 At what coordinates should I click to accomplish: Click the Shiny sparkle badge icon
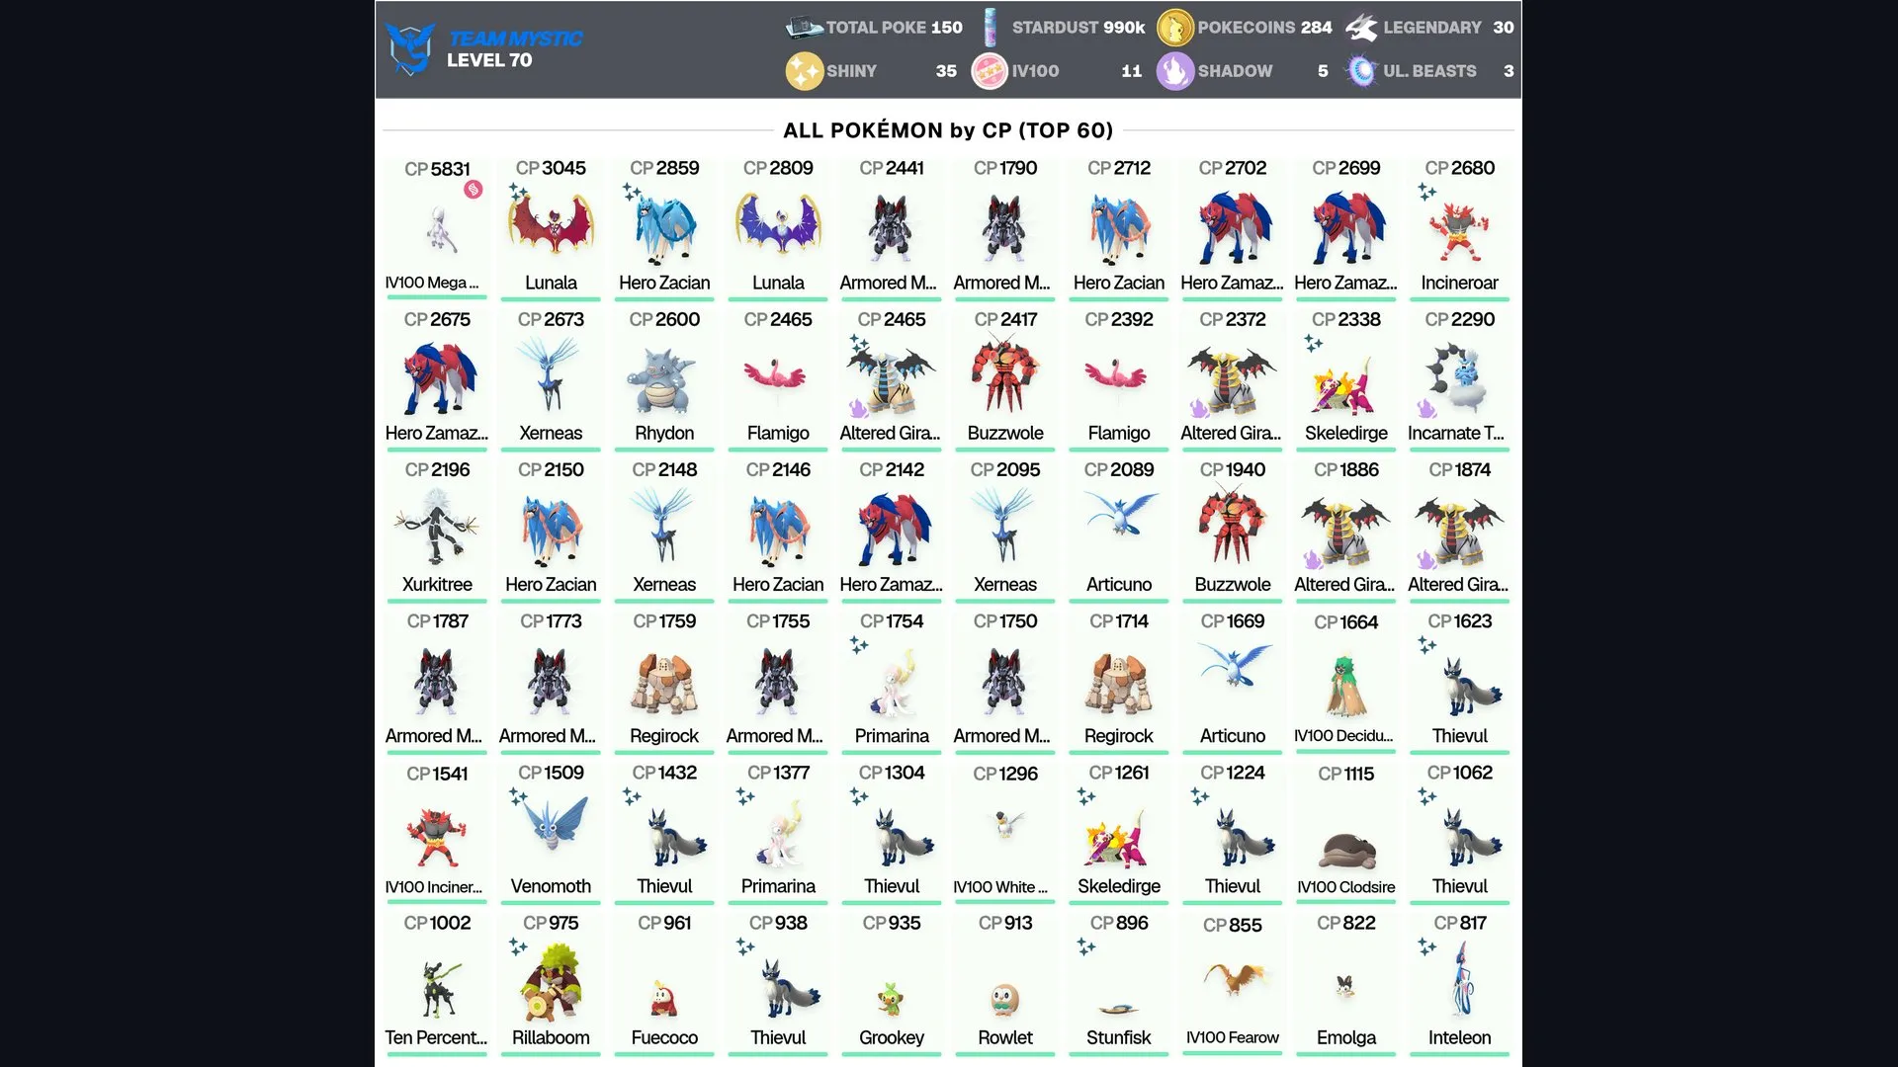coord(804,71)
